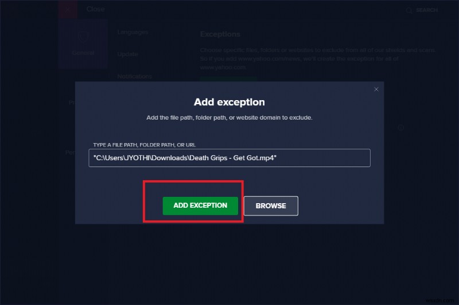
Task: Select the partly hidden Protection sidebar section
Action: point(72,103)
